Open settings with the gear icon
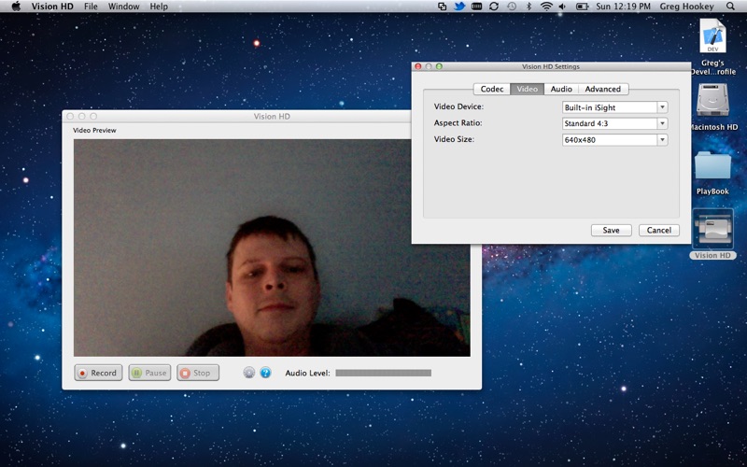The height and width of the screenshot is (467, 747). coord(249,373)
